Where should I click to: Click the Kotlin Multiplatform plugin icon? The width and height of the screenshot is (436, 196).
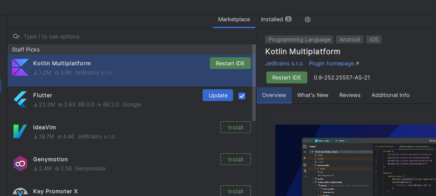[20, 68]
